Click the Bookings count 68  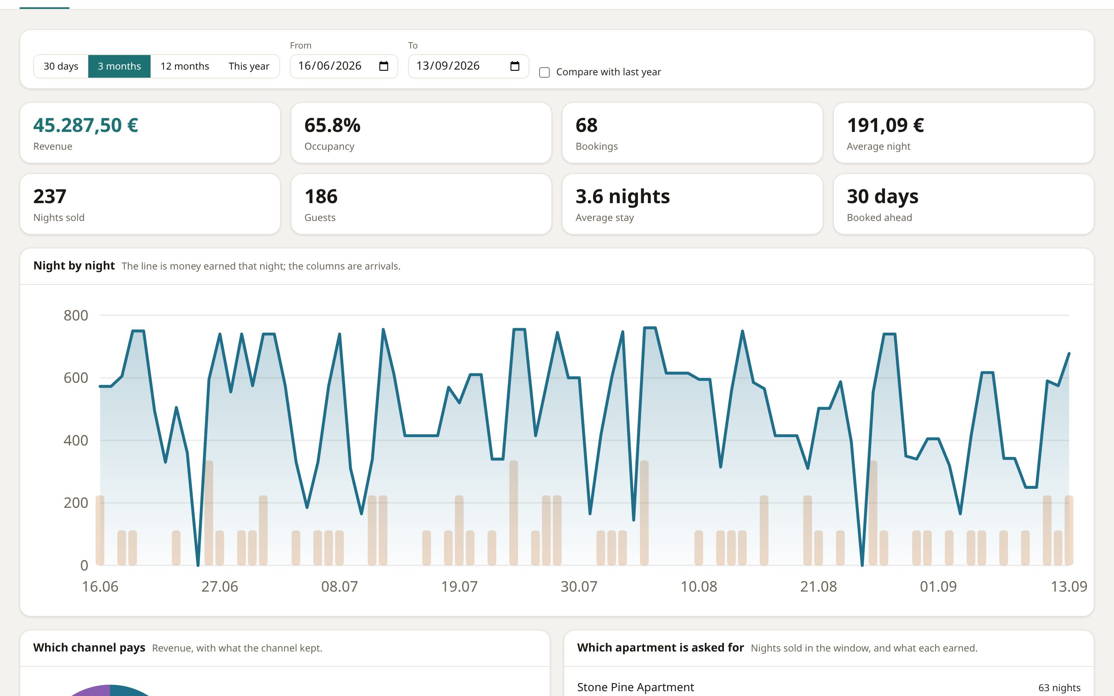click(x=587, y=125)
